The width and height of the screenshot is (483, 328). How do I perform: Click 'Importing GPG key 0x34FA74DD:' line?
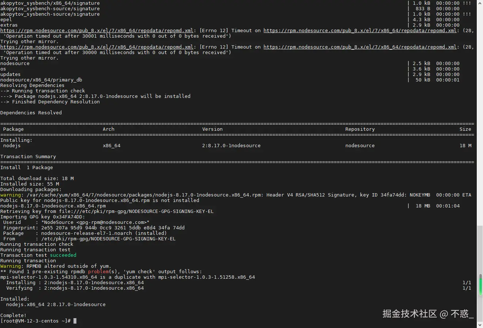(43, 217)
